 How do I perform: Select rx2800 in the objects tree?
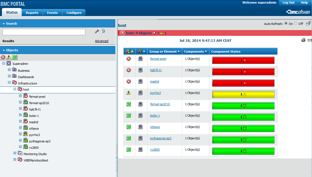coord(34,148)
